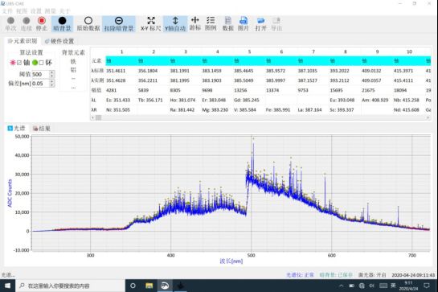Click peak value cell 13256
Image resolution: width=438 pixels, height=292 pixels.
tap(249, 90)
